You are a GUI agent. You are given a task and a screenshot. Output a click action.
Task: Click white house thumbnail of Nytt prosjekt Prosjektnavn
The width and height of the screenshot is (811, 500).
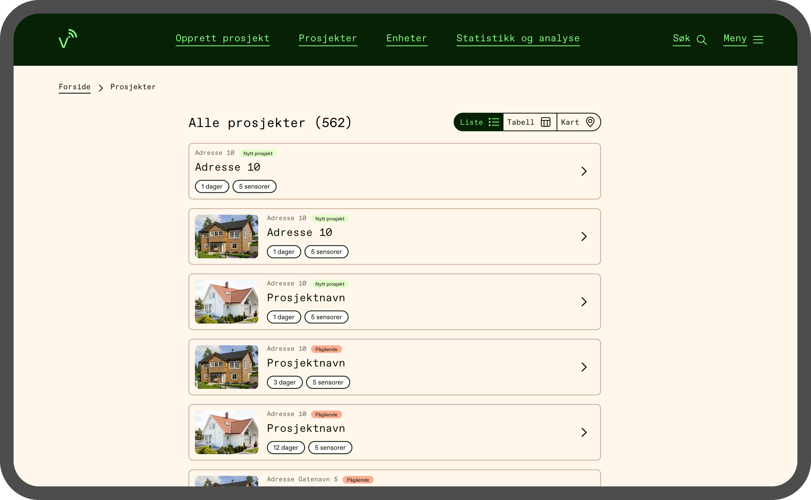(226, 302)
